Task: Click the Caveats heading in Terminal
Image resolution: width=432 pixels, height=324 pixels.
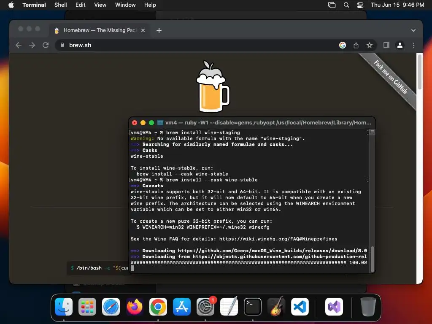Action: point(153,186)
